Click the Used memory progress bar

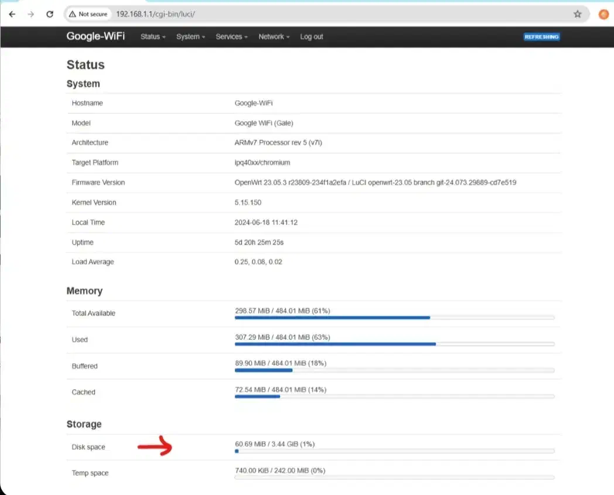pos(394,344)
